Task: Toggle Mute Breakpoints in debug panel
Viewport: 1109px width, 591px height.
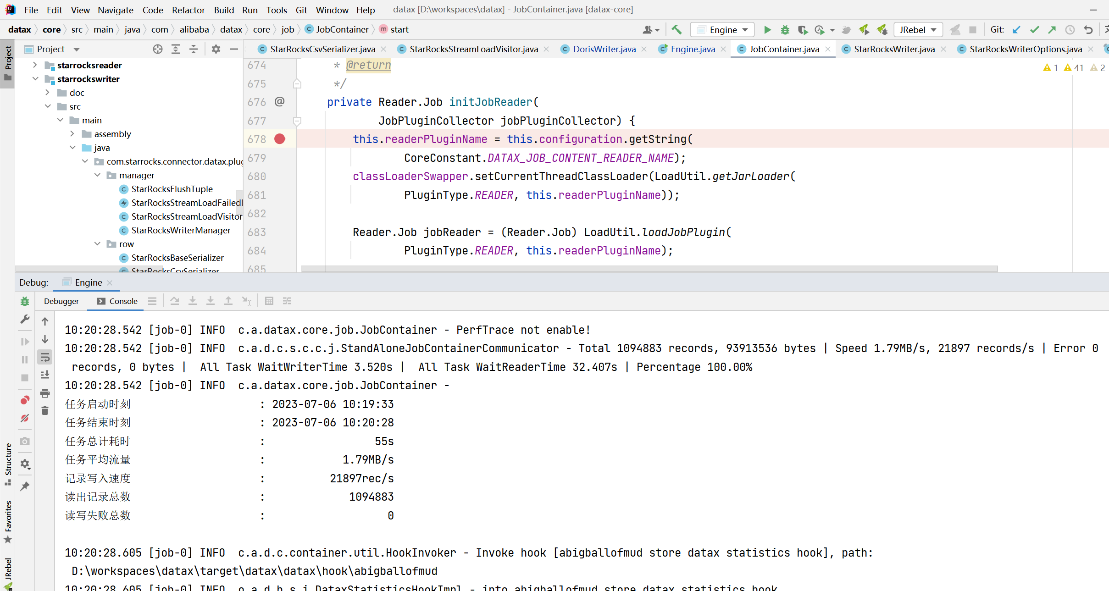Action: (x=25, y=418)
